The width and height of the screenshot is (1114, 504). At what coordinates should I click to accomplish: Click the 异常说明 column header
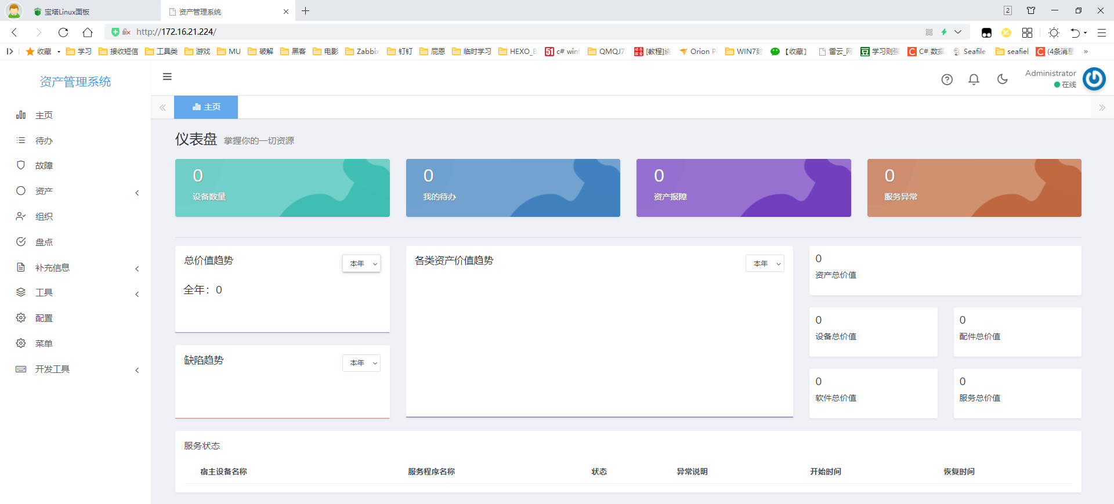pyautogui.click(x=692, y=472)
